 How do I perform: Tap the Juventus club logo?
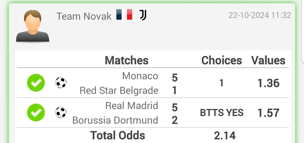tap(143, 15)
